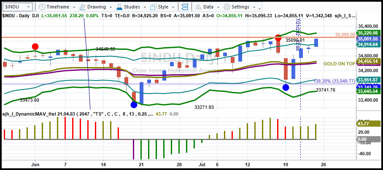Click the sjh_I_DynamicMAV_Hst indicator title
Image resolution: width=383 pixels, height=170 pixels.
coord(29,114)
